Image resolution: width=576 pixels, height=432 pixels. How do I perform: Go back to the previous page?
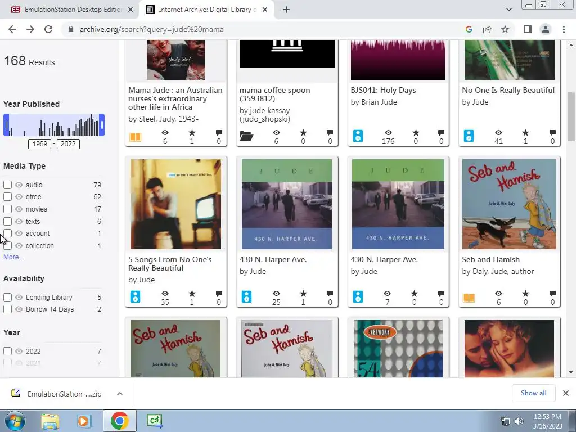[x=12, y=29]
